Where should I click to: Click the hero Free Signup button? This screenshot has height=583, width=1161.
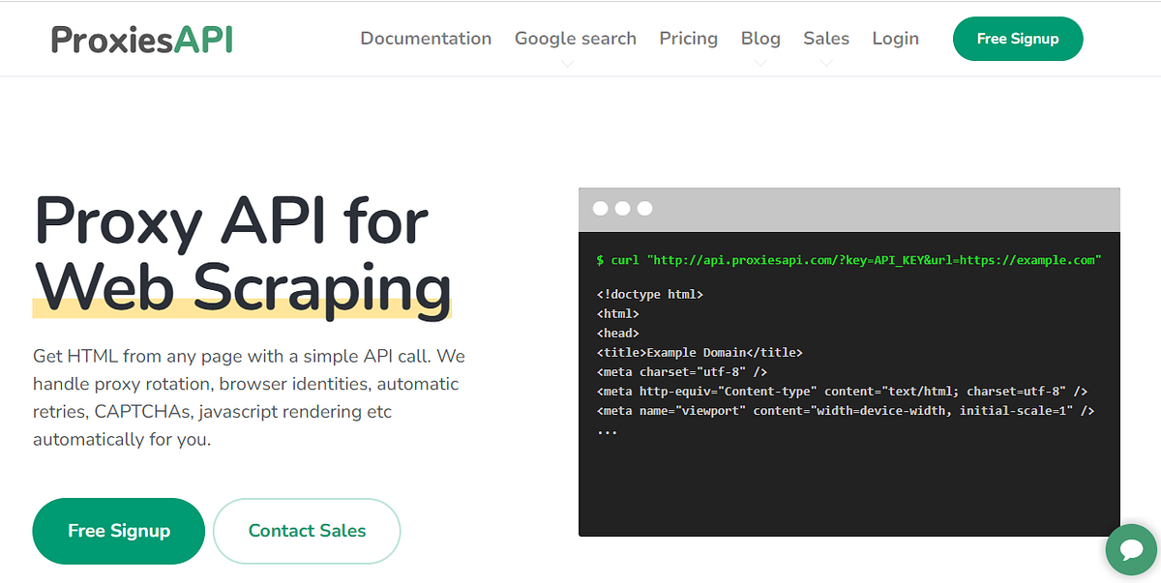(118, 531)
